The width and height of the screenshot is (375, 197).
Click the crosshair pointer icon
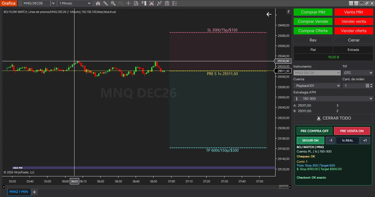(x=129, y=3)
